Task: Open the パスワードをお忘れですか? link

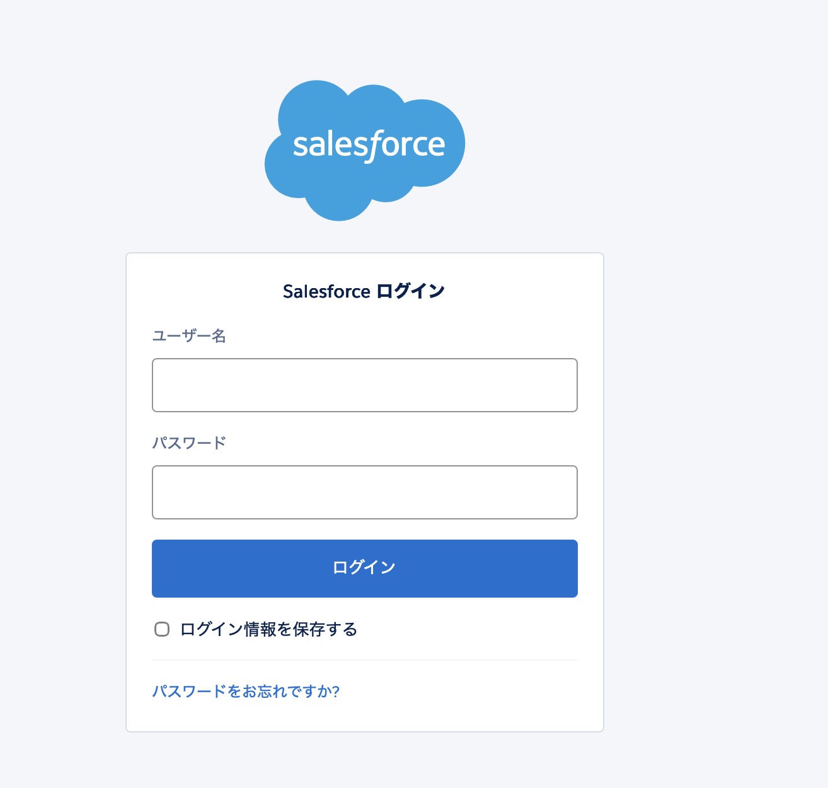Action: point(246,692)
